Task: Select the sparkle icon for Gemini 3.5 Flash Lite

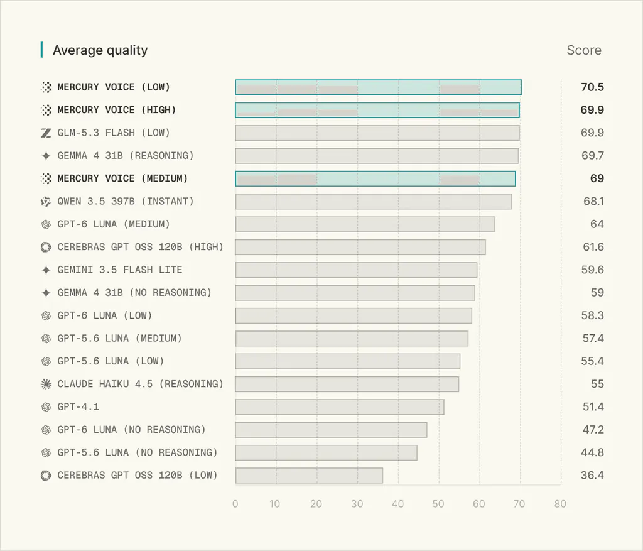Action: [46, 270]
